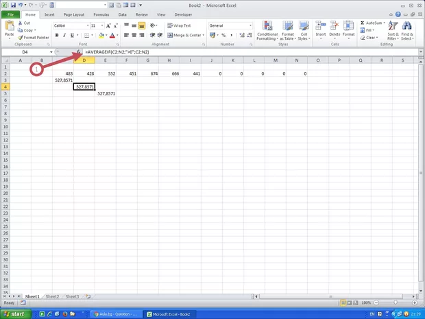This screenshot has width=425, height=319.
Task: Click the Windows start button
Action: coord(16,314)
